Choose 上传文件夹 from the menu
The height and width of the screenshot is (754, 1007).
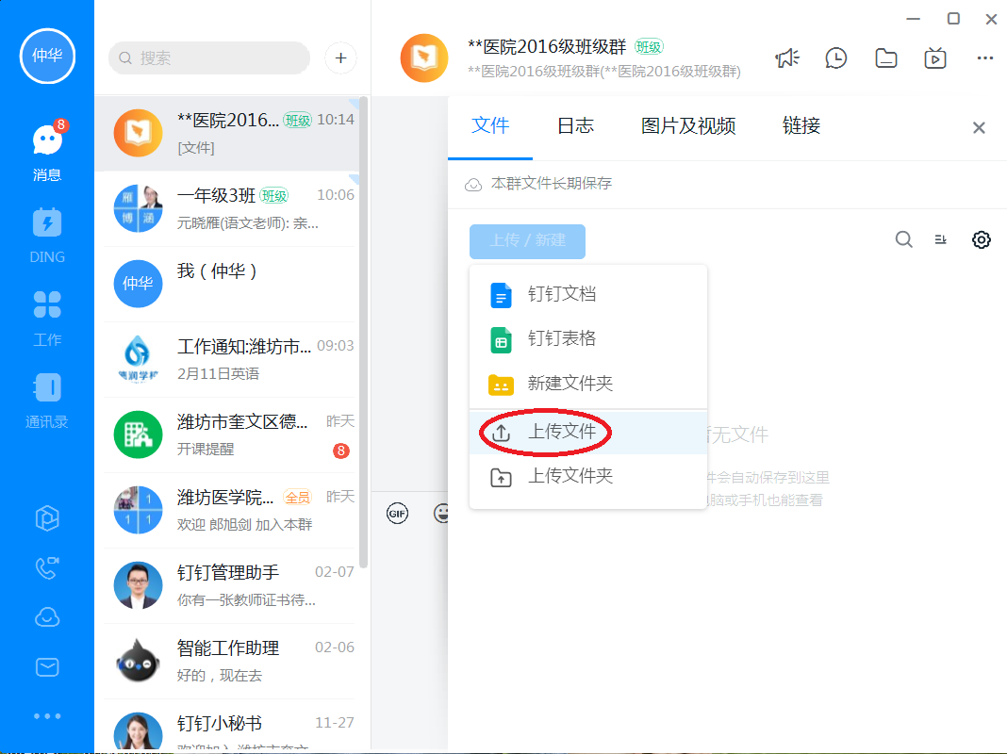pyautogui.click(x=588, y=476)
